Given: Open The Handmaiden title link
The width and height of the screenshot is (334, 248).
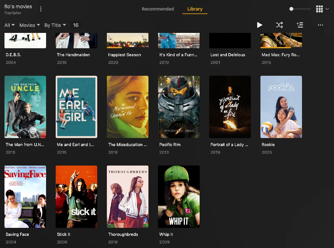Looking at the screenshot, I should click(x=73, y=55).
